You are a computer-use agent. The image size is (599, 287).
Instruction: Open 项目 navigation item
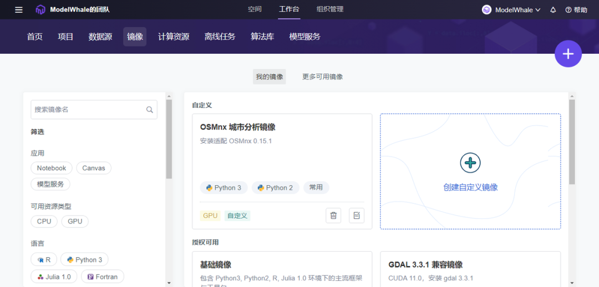[65, 37]
